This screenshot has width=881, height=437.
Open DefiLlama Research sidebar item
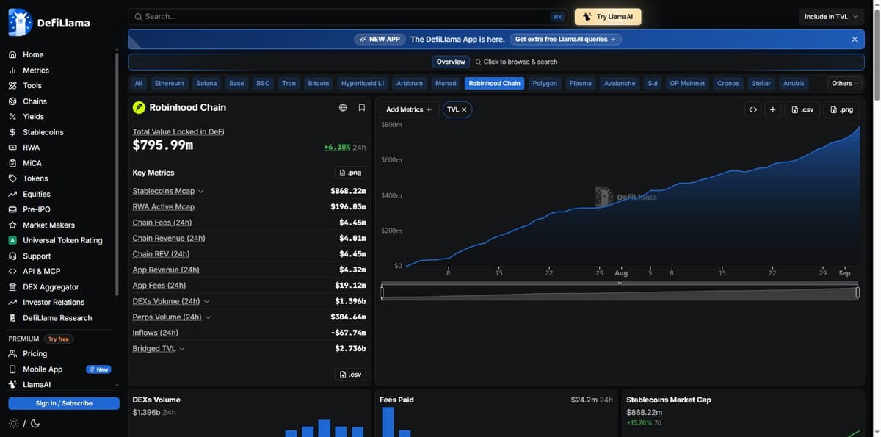(57, 318)
